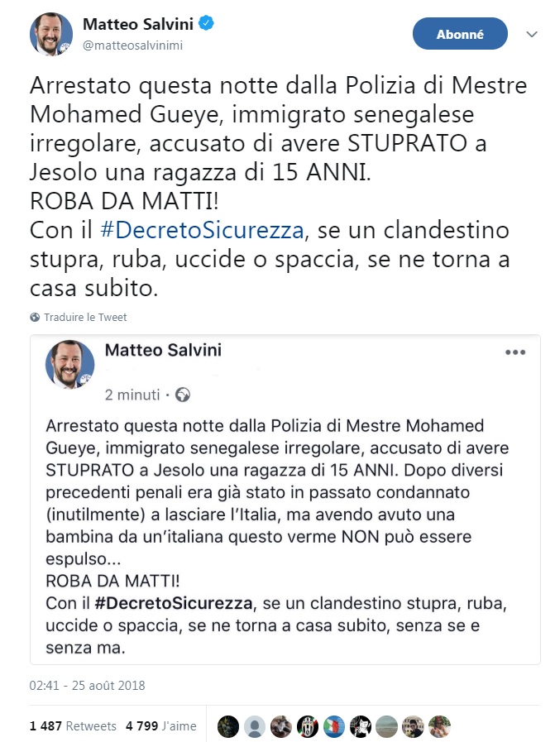
Task: Click the public globe icon near '2 minuti'
Action: 183,395
